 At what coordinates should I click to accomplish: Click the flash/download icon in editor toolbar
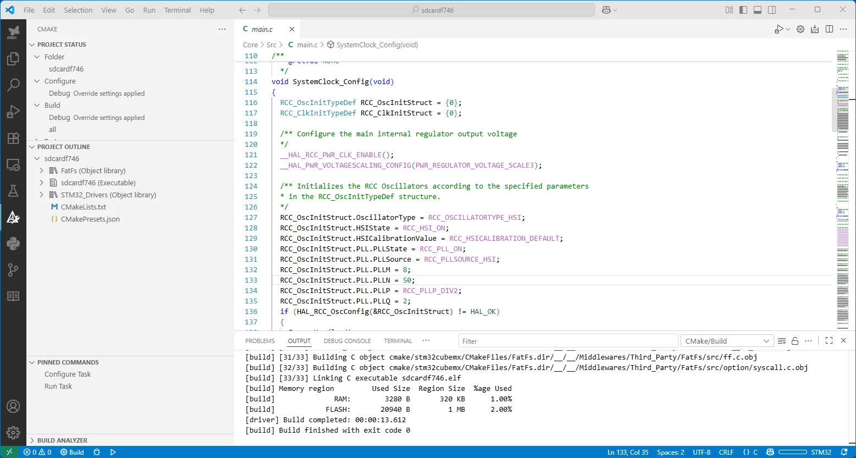[x=815, y=29]
